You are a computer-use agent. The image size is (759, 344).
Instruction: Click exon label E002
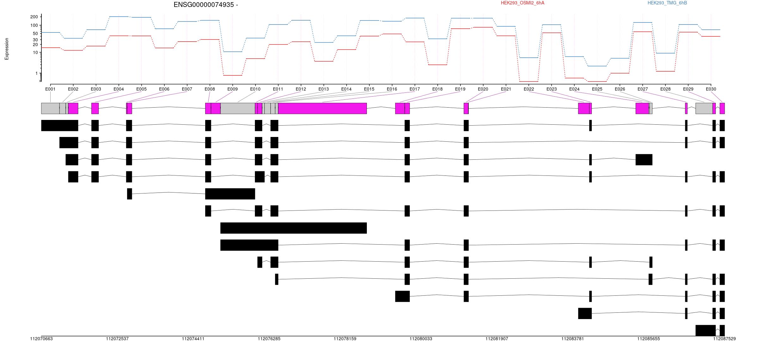point(73,89)
